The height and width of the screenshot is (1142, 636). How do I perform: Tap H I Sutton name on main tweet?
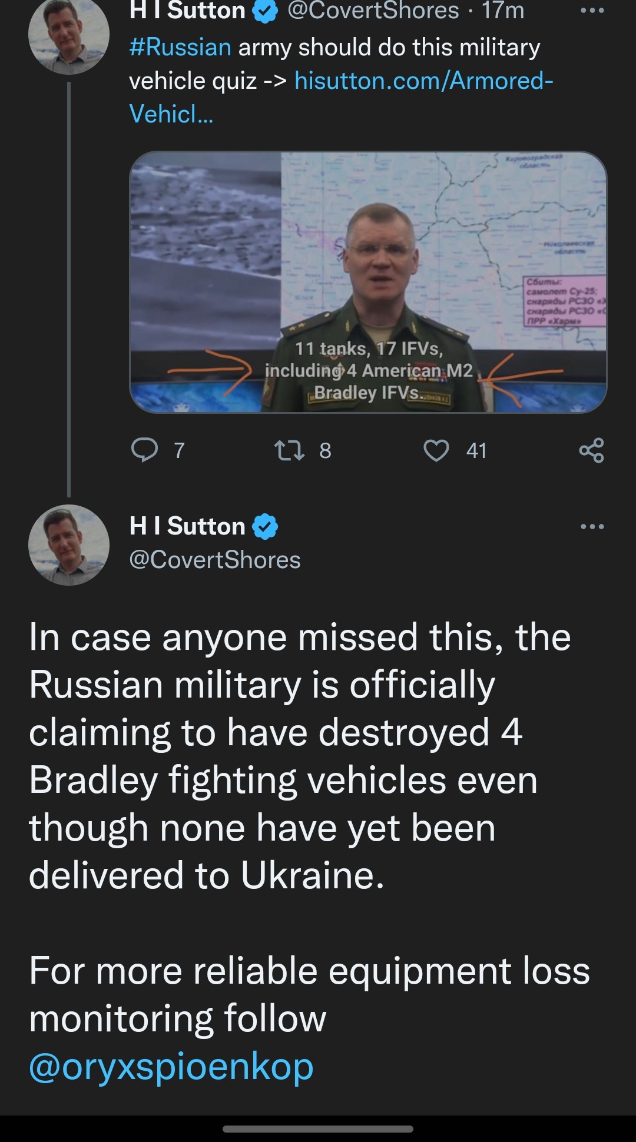pyautogui.click(x=187, y=526)
